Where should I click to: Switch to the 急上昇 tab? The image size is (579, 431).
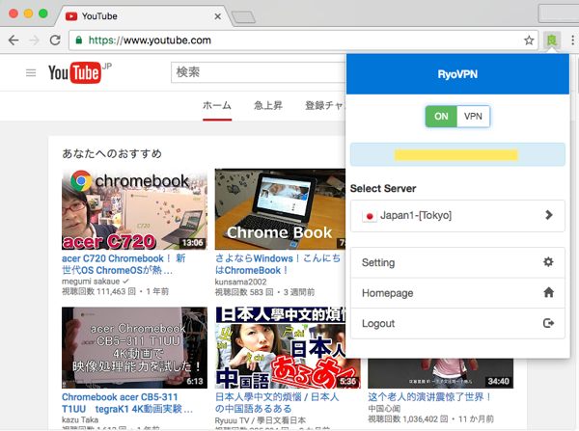coord(268,105)
